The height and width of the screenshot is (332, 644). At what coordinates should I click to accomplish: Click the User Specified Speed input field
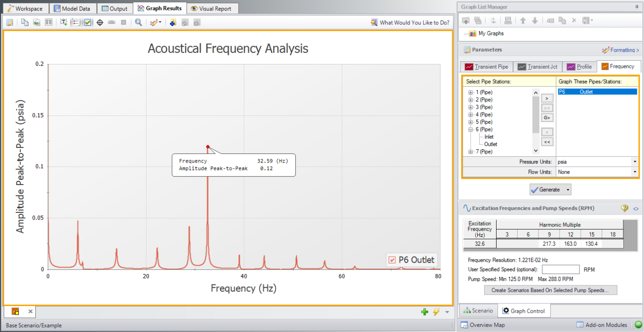(560, 269)
